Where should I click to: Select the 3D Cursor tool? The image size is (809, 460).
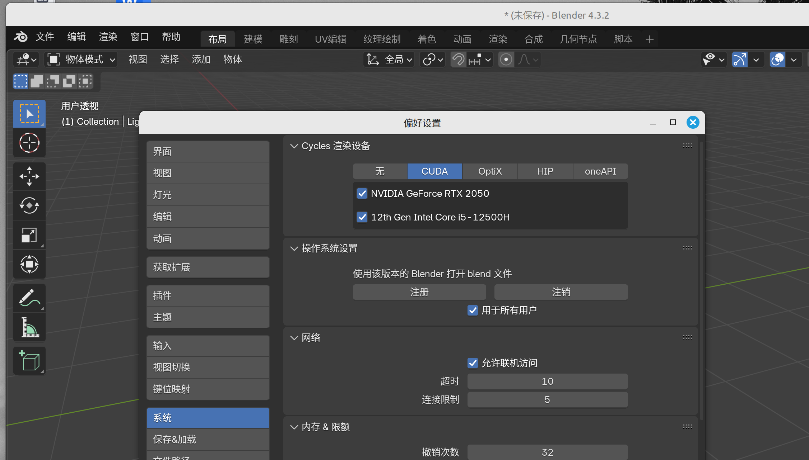[x=29, y=143]
